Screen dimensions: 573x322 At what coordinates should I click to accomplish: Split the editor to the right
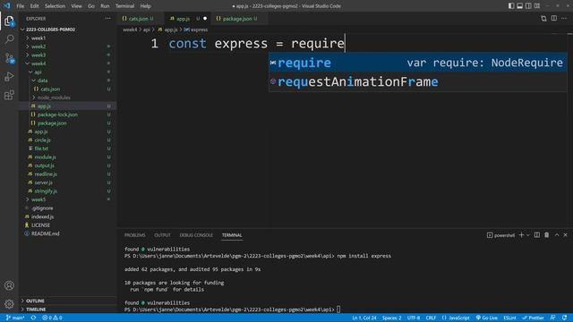[554, 18]
